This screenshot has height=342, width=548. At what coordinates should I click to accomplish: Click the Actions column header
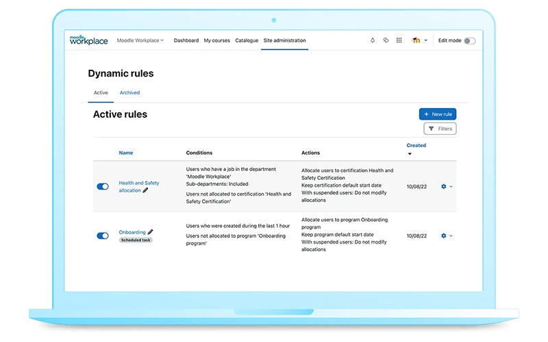[x=311, y=153]
